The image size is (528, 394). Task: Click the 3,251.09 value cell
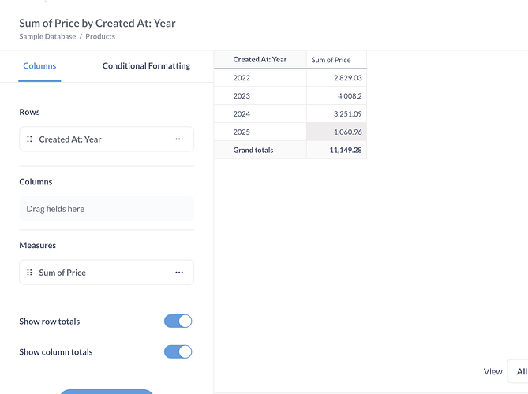336,114
